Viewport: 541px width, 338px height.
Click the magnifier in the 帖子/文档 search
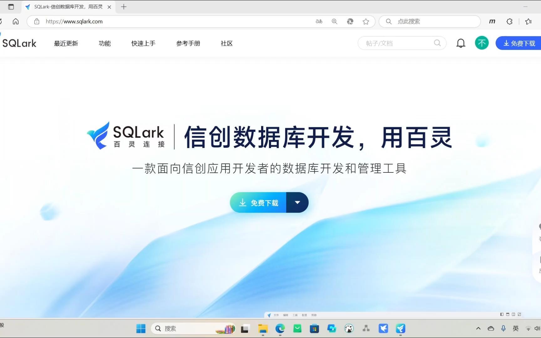(x=437, y=43)
